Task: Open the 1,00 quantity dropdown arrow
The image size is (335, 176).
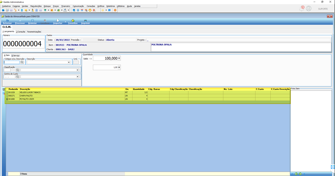Action: [119, 67]
